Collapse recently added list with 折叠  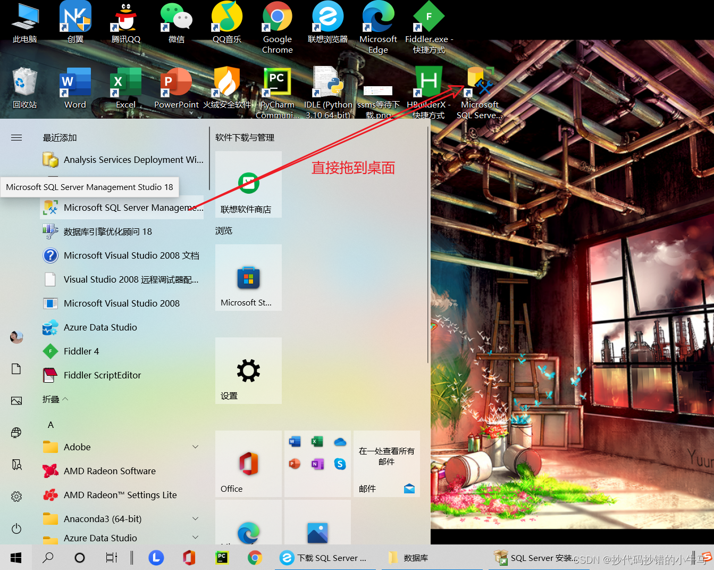click(x=55, y=399)
